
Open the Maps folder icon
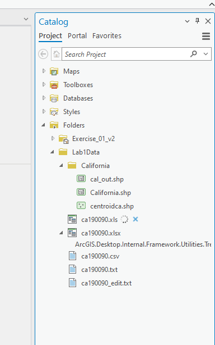pyautogui.click(x=54, y=71)
